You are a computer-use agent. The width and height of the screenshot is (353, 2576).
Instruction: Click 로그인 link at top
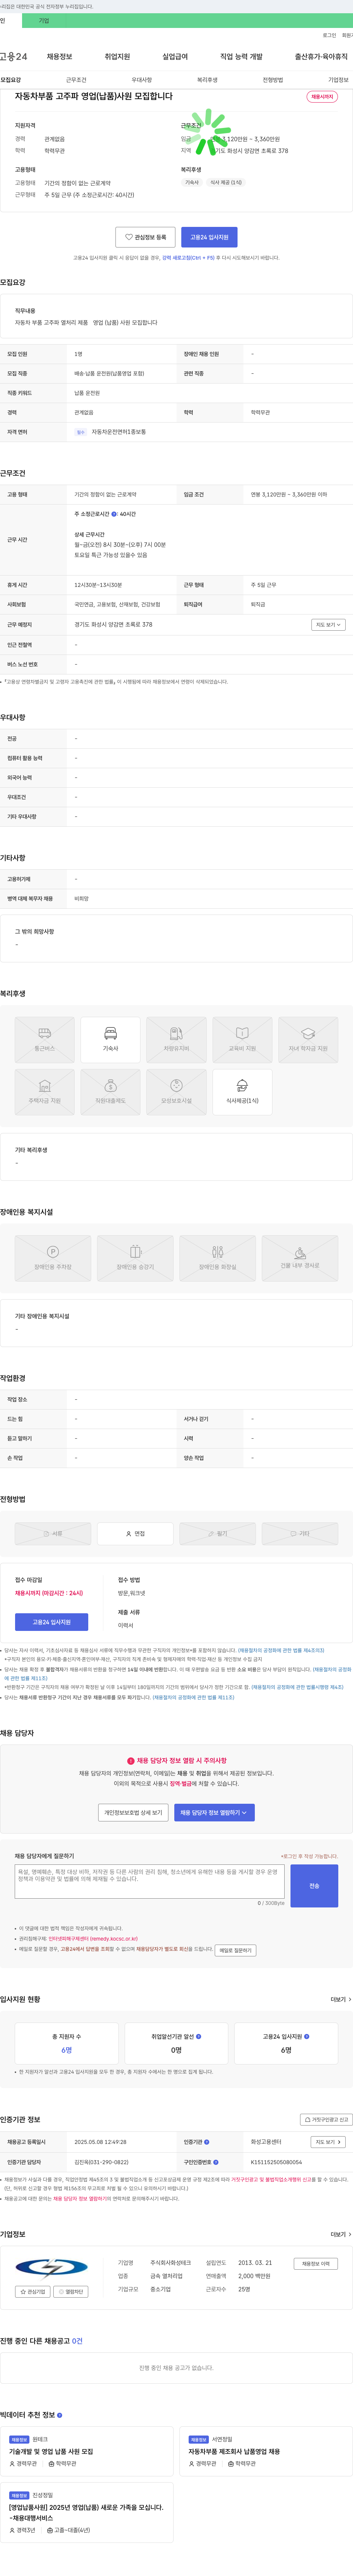[x=329, y=35]
